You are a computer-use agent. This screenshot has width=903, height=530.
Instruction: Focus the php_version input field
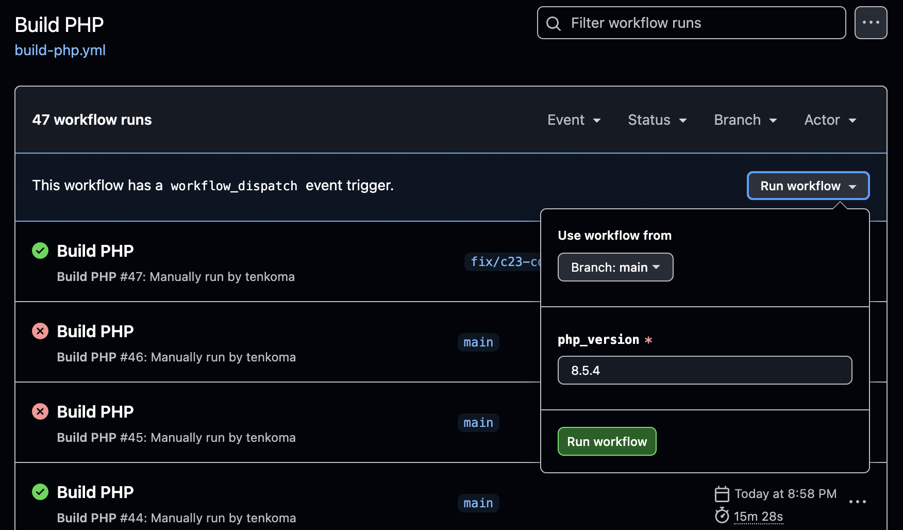(704, 370)
